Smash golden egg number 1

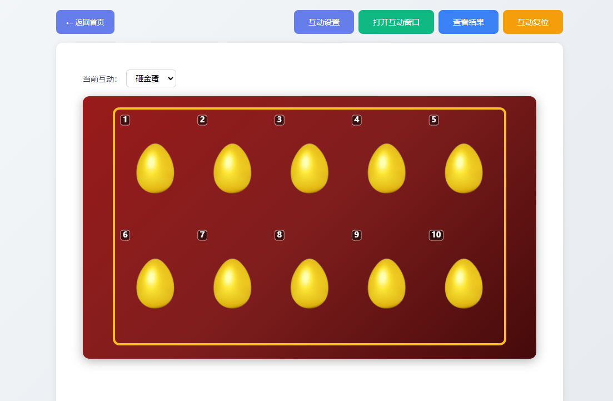[x=155, y=169]
